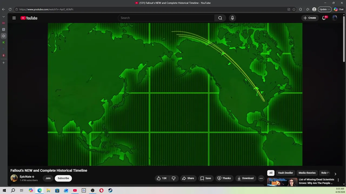Focus the YouTube search field
The width and height of the screenshot is (346, 194).
click(166, 18)
